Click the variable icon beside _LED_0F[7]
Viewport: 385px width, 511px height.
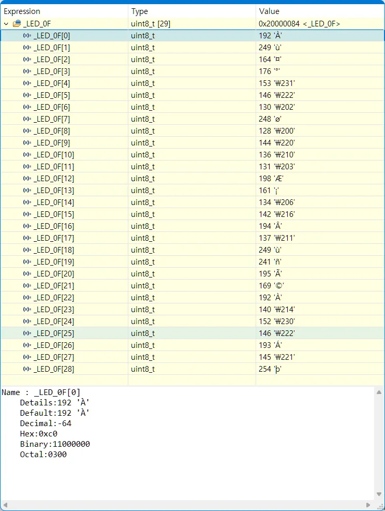coord(27,119)
